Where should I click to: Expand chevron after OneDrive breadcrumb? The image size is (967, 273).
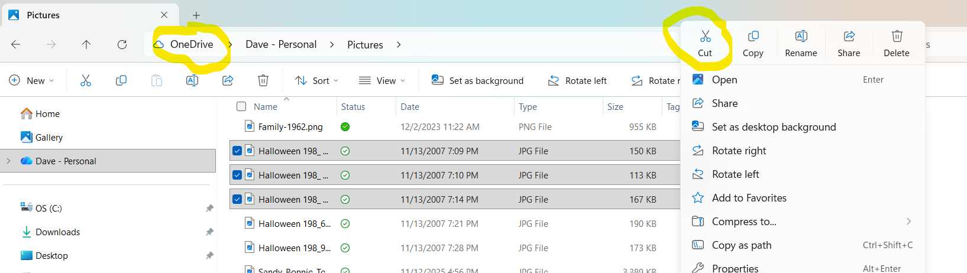point(230,44)
